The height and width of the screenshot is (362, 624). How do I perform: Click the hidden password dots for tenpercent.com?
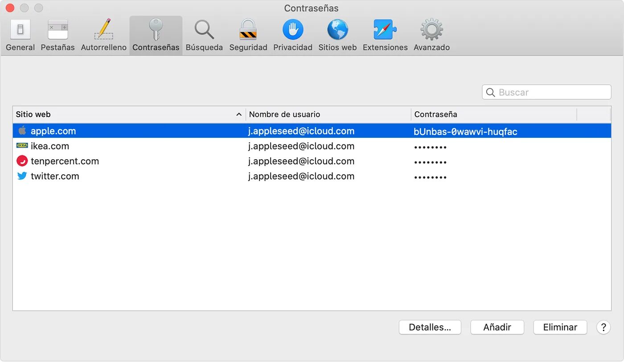tap(430, 162)
